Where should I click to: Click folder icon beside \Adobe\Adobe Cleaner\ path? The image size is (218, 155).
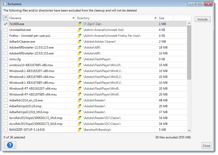pyautogui.click(x=79, y=41)
